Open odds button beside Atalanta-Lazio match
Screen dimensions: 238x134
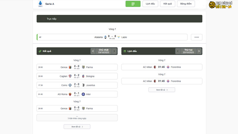[196, 37]
